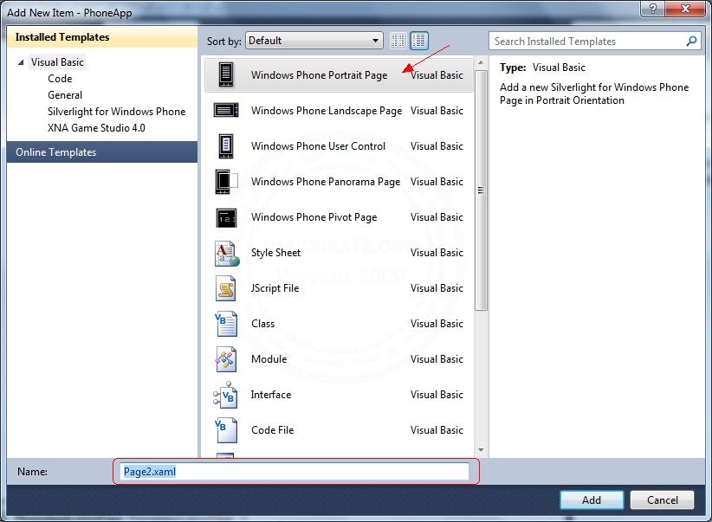This screenshot has width=712, height=522.
Task: Select Visual Basic in the templates tree
Action: [x=57, y=61]
